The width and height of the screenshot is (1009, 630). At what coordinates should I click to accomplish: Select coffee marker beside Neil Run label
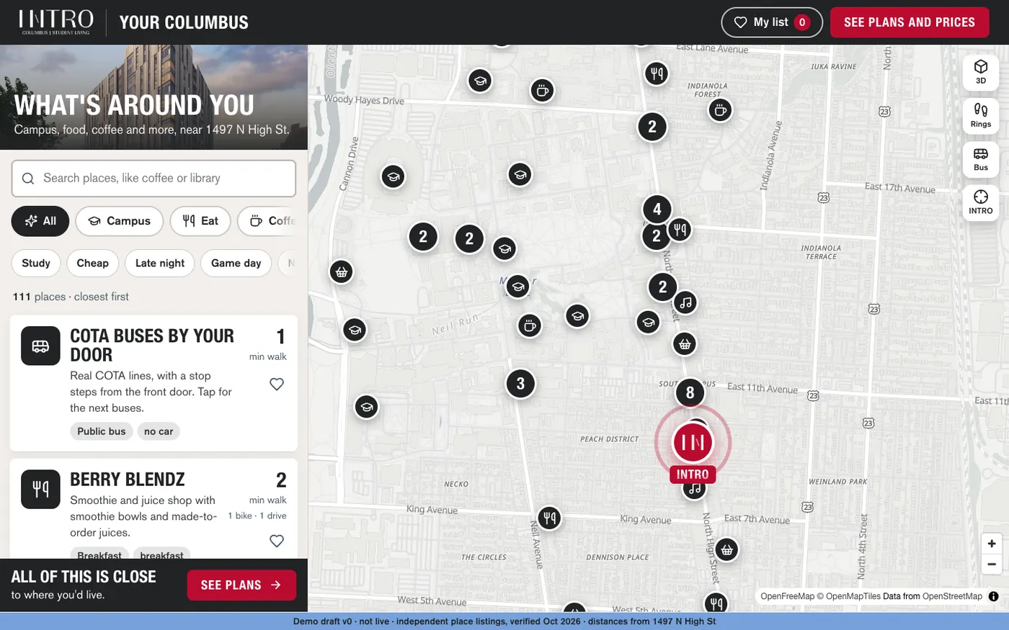click(529, 325)
